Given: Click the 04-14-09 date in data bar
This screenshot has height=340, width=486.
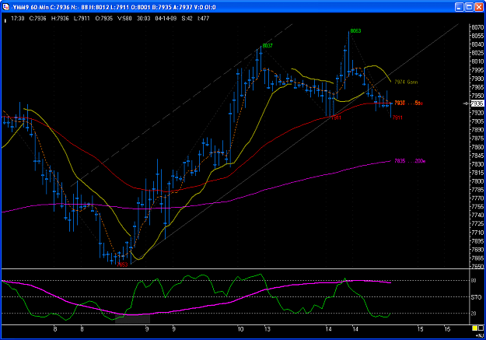Looking at the screenshot, I should 166,19.
